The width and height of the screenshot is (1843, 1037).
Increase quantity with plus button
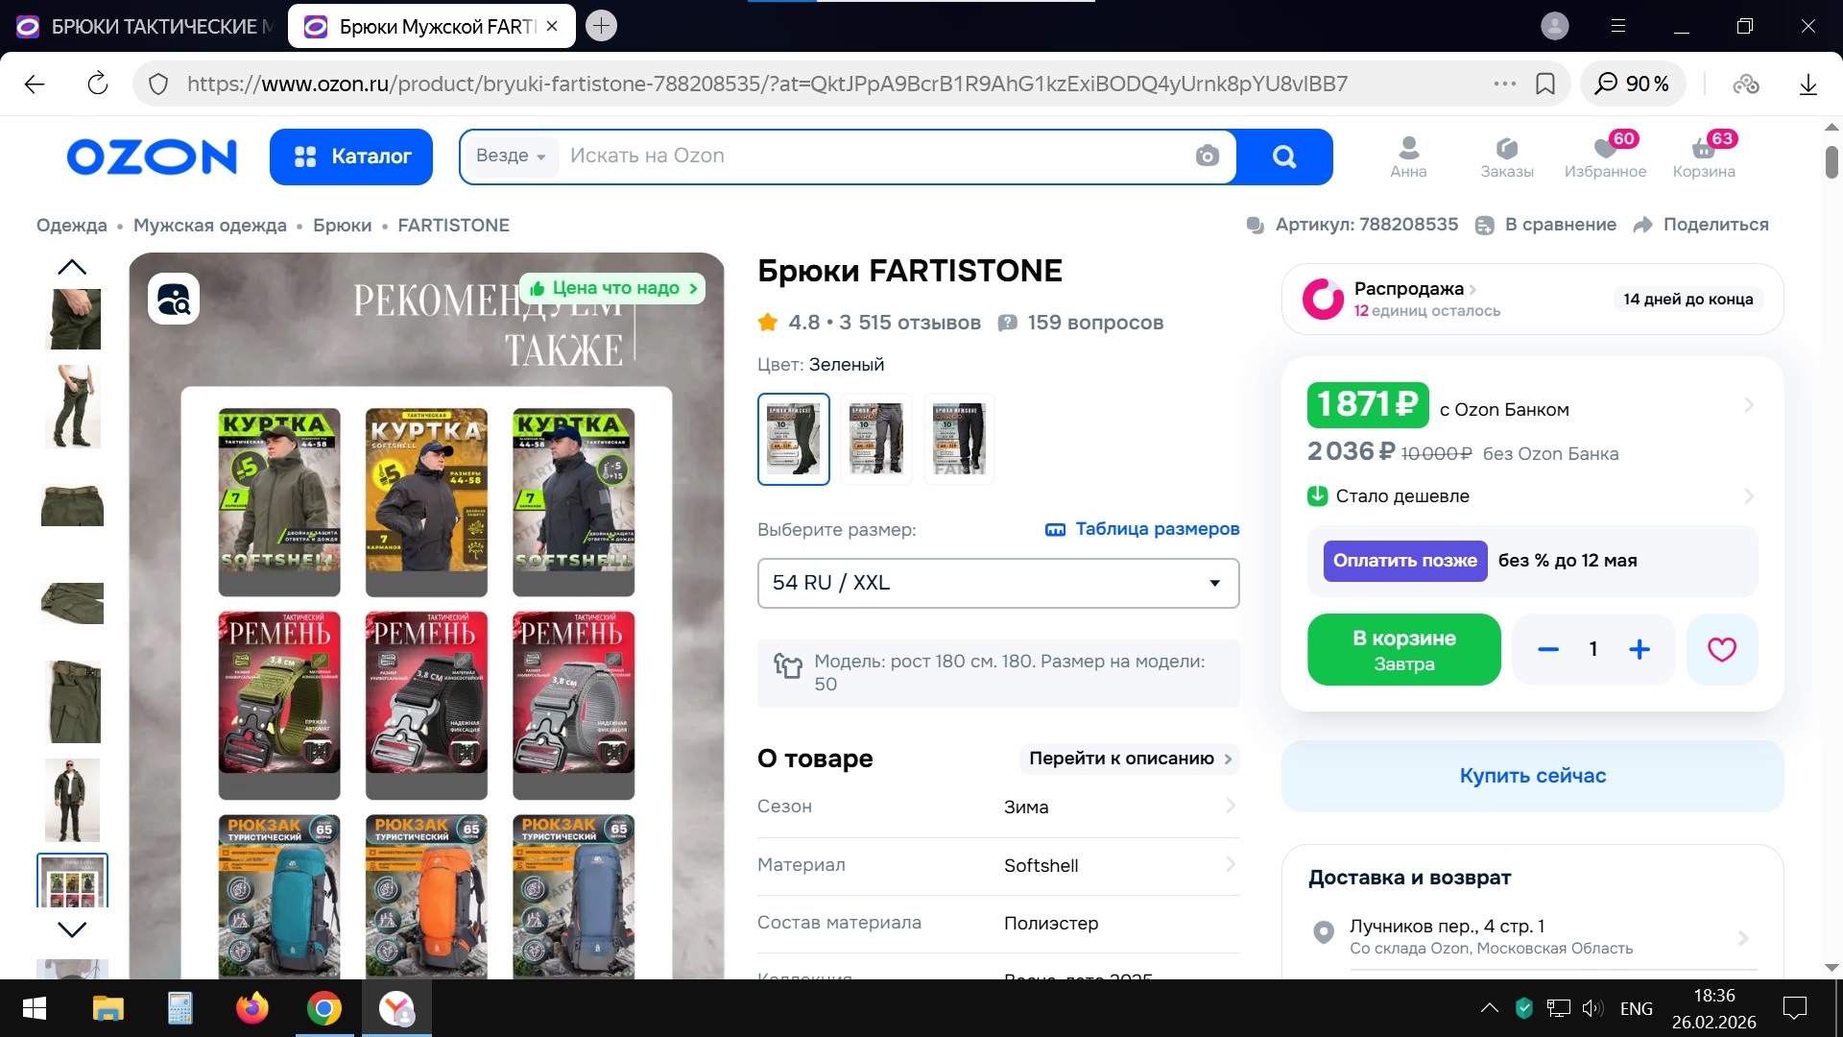[1640, 649]
